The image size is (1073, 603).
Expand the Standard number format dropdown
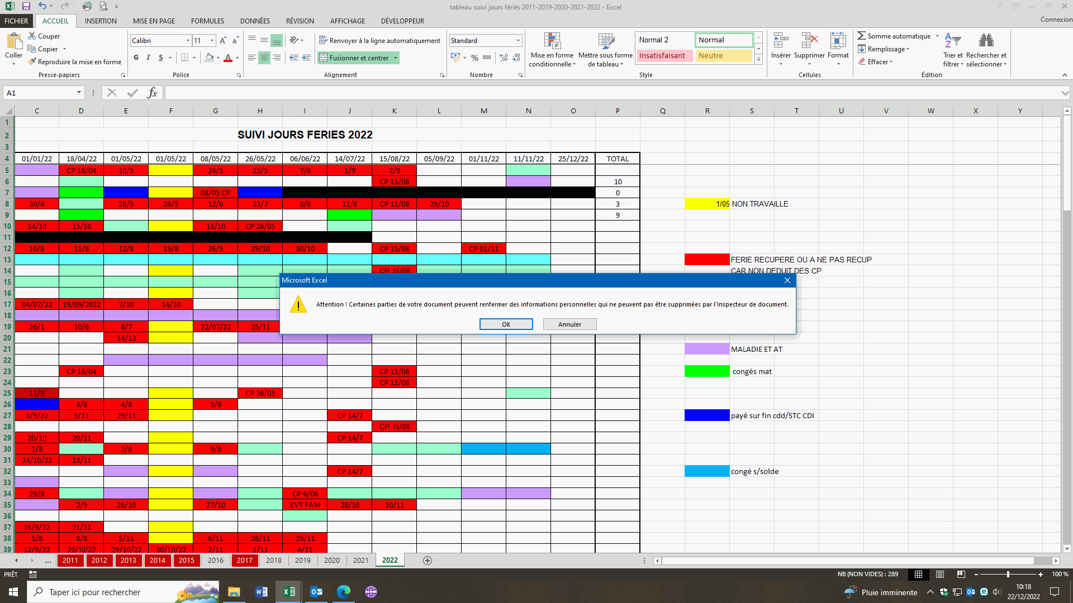pos(518,40)
